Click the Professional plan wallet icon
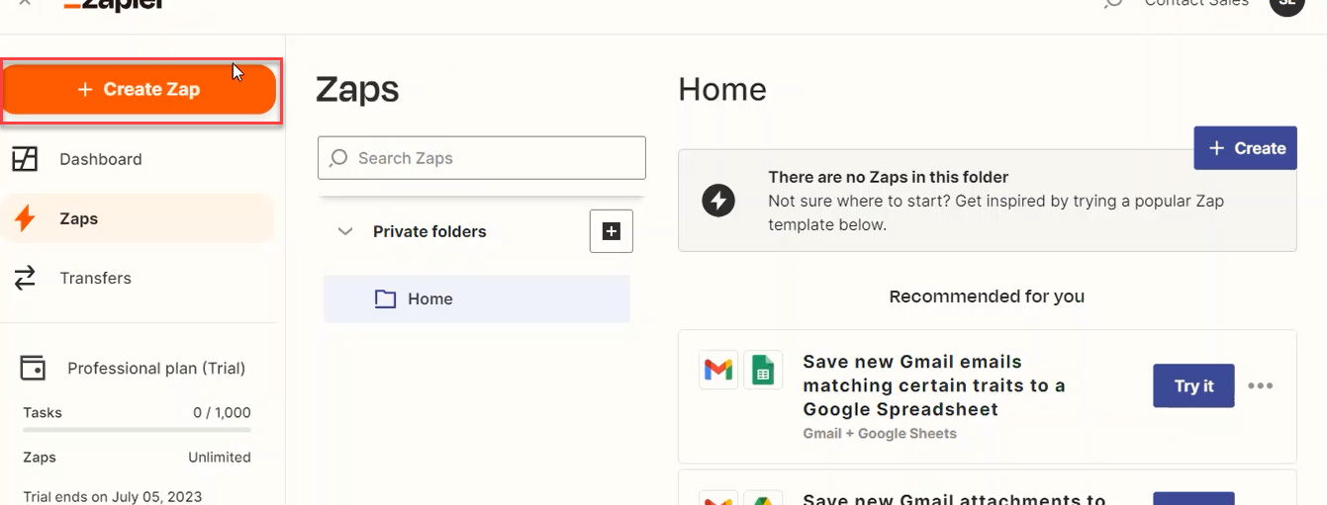 [33, 368]
